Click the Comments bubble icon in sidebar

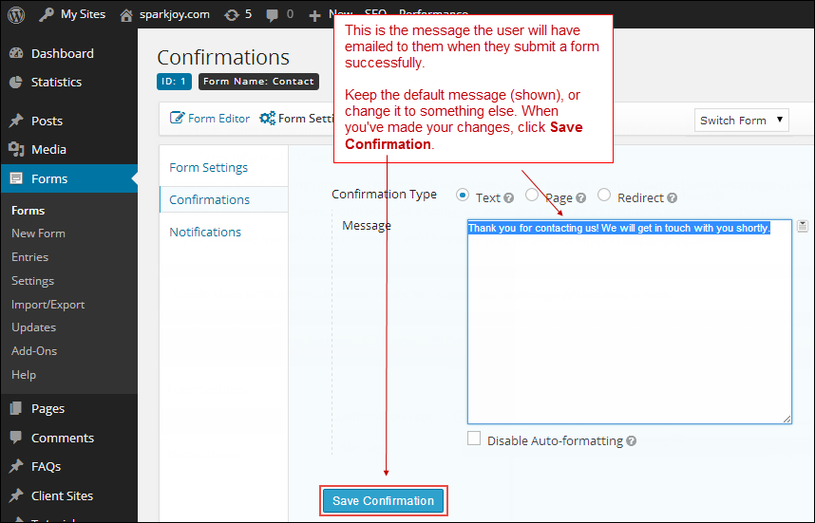(x=16, y=438)
